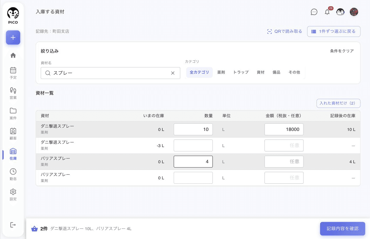Click 条件をクリア to reset filters
The height and width of the screenshot is (239, 370).
(x=342, y=51)
